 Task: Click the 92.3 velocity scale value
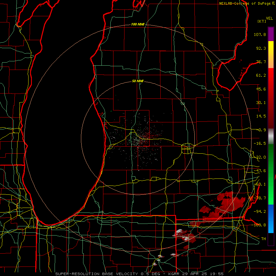point(261,48)
